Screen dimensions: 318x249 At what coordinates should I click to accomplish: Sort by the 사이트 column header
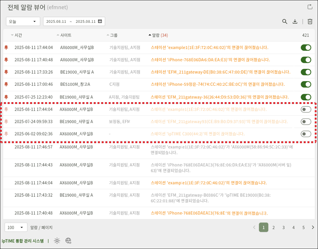coord(65,35)
